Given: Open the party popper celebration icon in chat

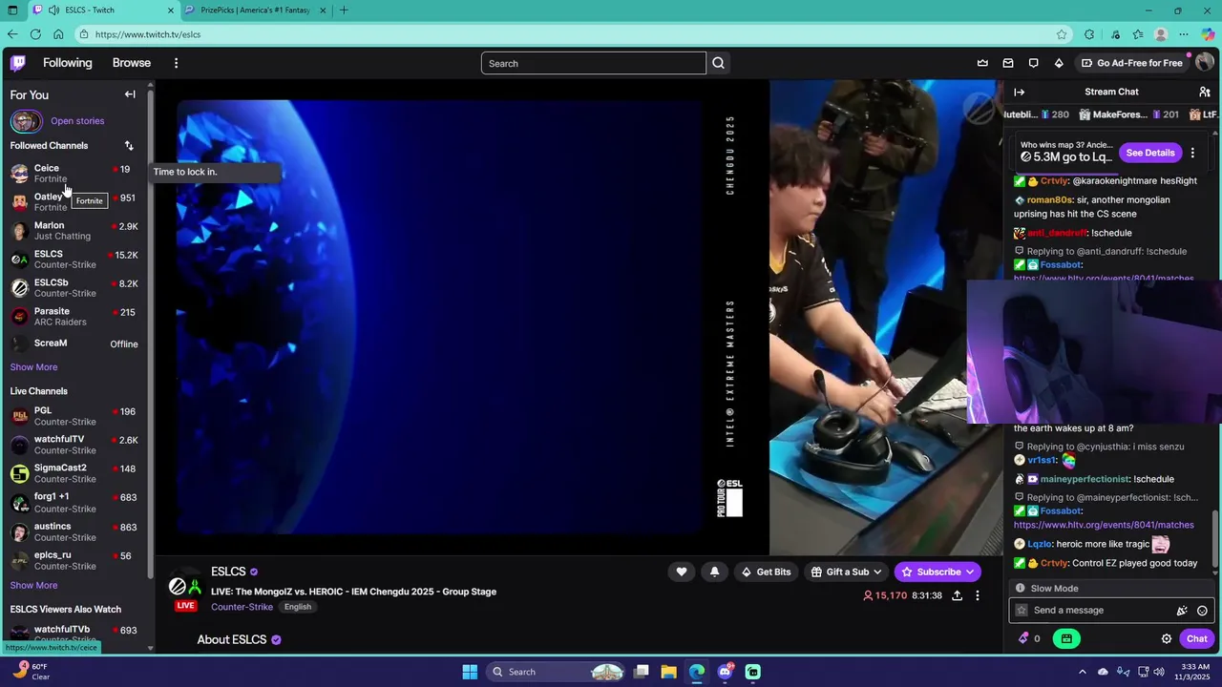Looking at the screenshot, I should tap(1182, 611).
